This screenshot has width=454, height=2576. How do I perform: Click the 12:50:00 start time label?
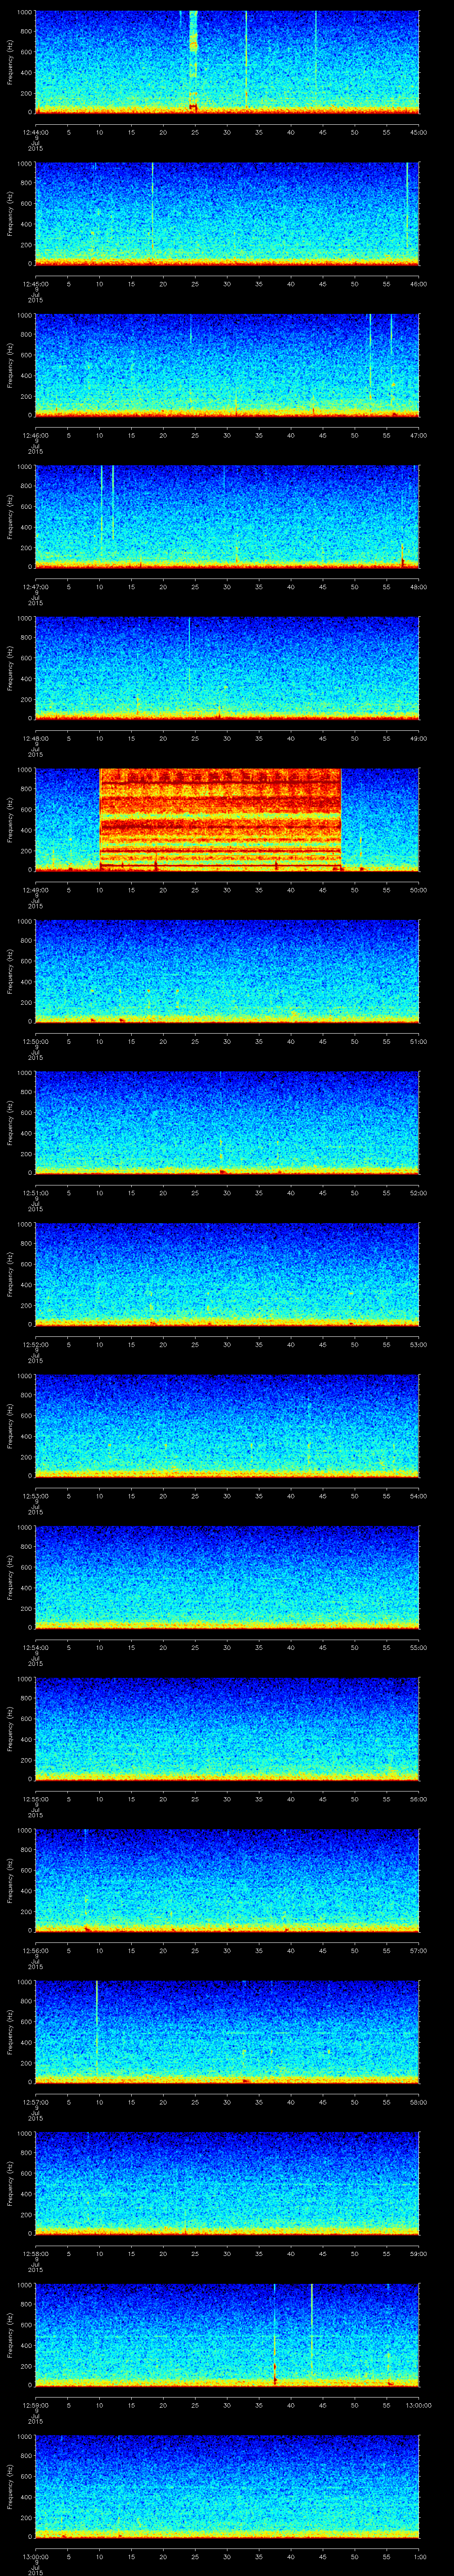pyautogui.click(x=35, y=1042)
